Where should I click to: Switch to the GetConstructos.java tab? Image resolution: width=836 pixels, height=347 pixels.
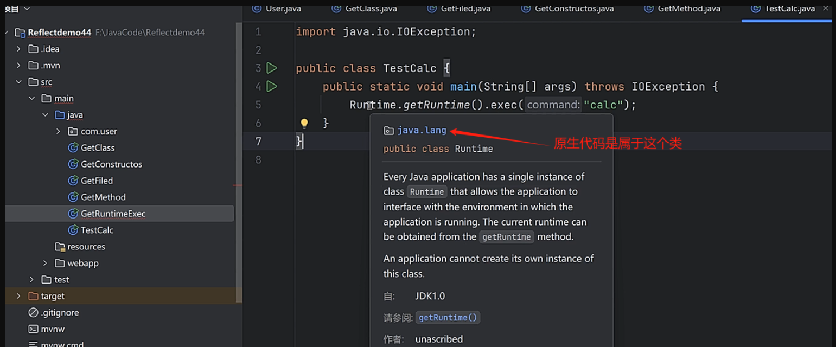pyautogui.click(x=567, y=9)
